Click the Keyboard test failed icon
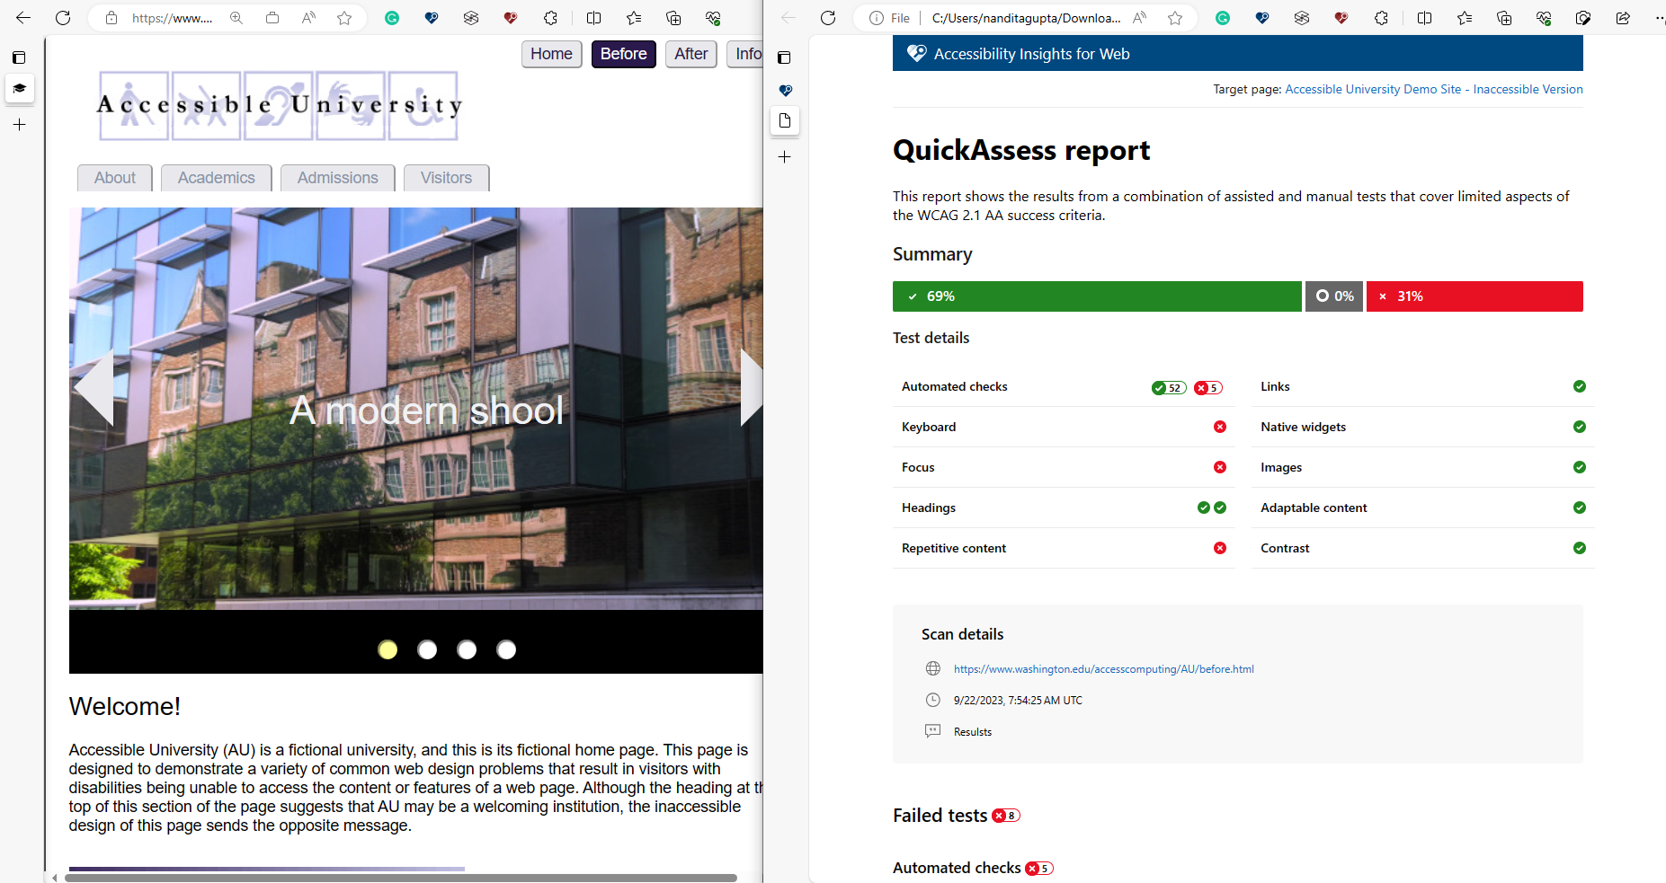This screenshot has width=1666, height=883. (x=1220, y=427)
